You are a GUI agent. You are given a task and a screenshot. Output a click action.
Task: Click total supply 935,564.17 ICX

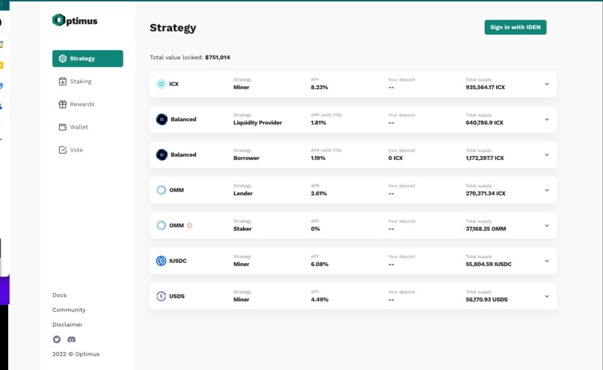pos(486,87)
